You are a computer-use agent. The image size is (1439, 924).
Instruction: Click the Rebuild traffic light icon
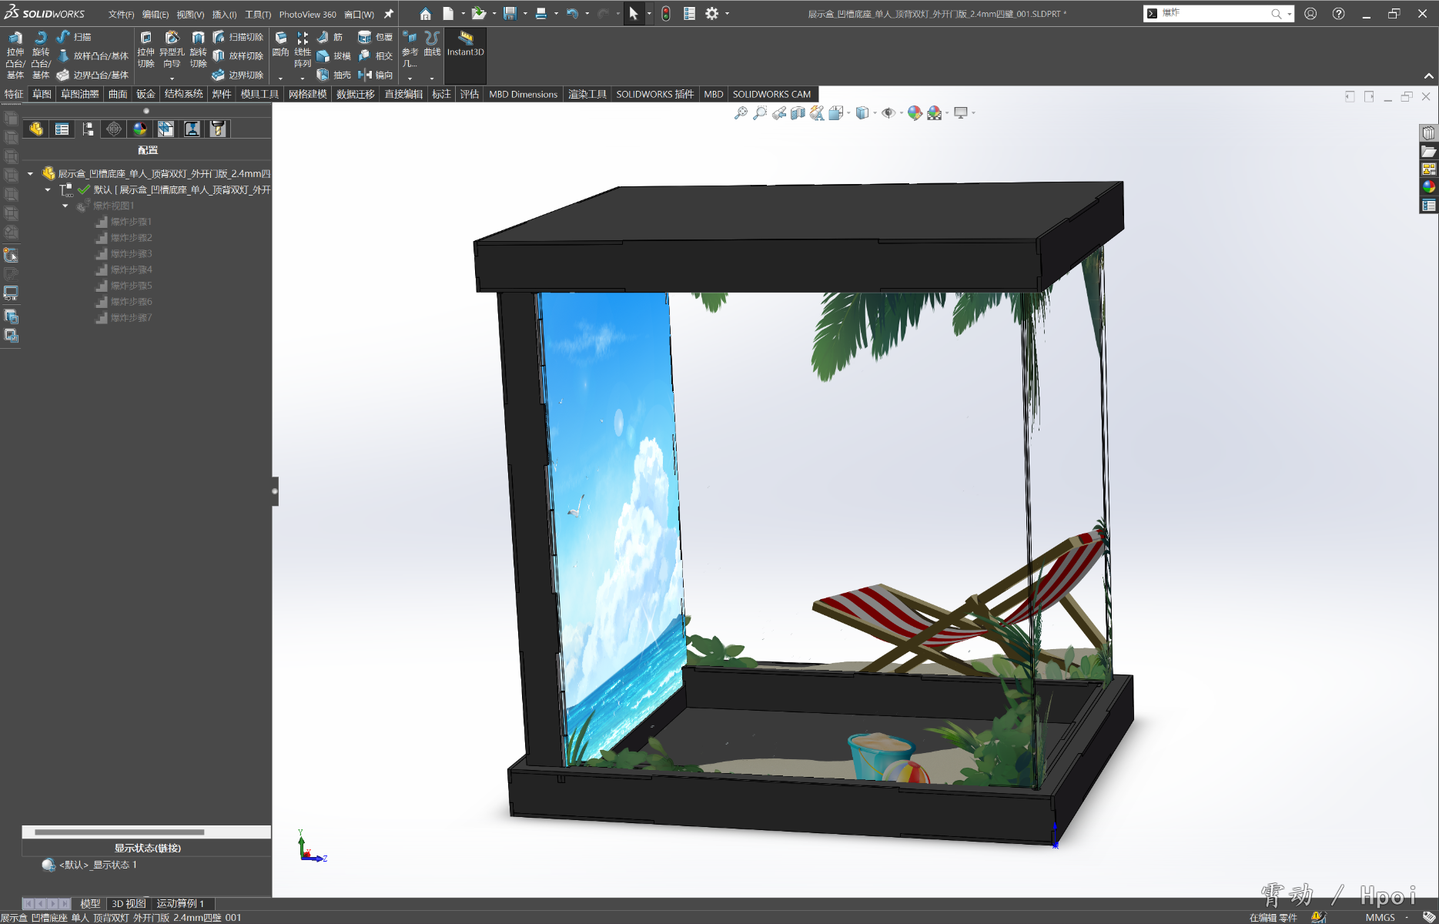pyautogui.click(x=665, y=14)
